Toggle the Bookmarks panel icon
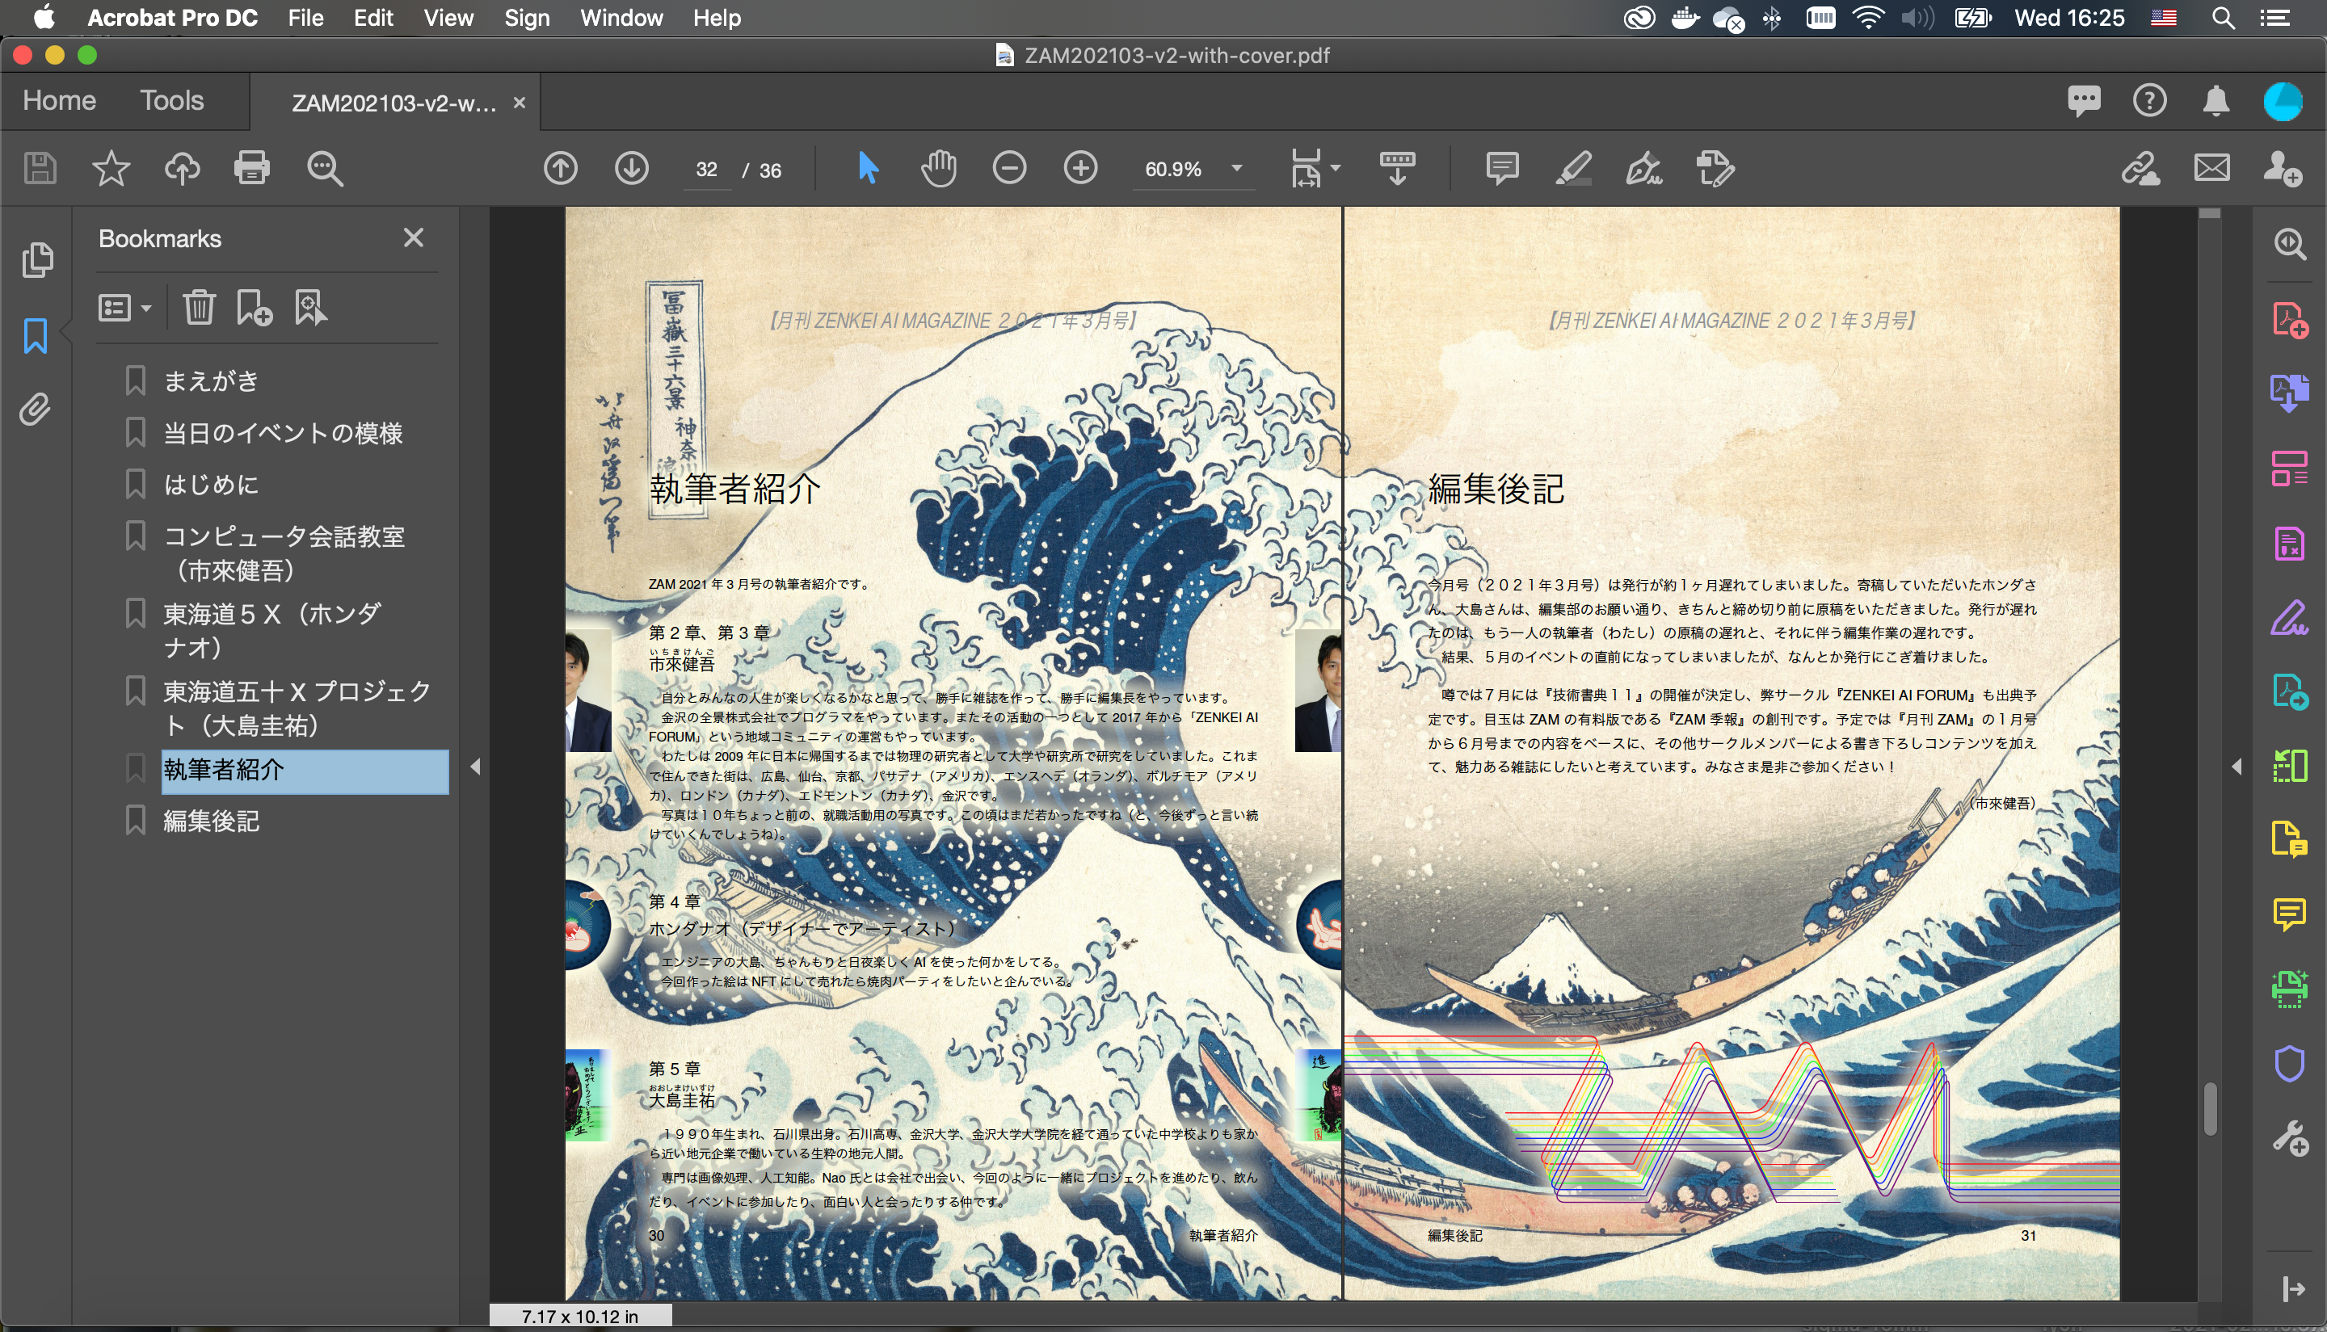This screenshot has width=2327, height=1332. (x=36, y=336)
